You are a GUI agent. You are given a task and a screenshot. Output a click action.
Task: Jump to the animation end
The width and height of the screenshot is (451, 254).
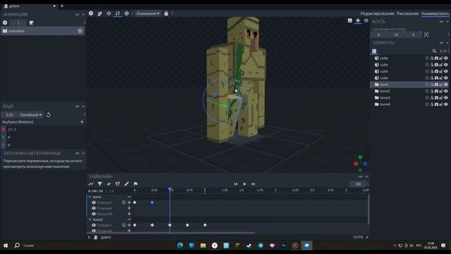pos(254,184)
